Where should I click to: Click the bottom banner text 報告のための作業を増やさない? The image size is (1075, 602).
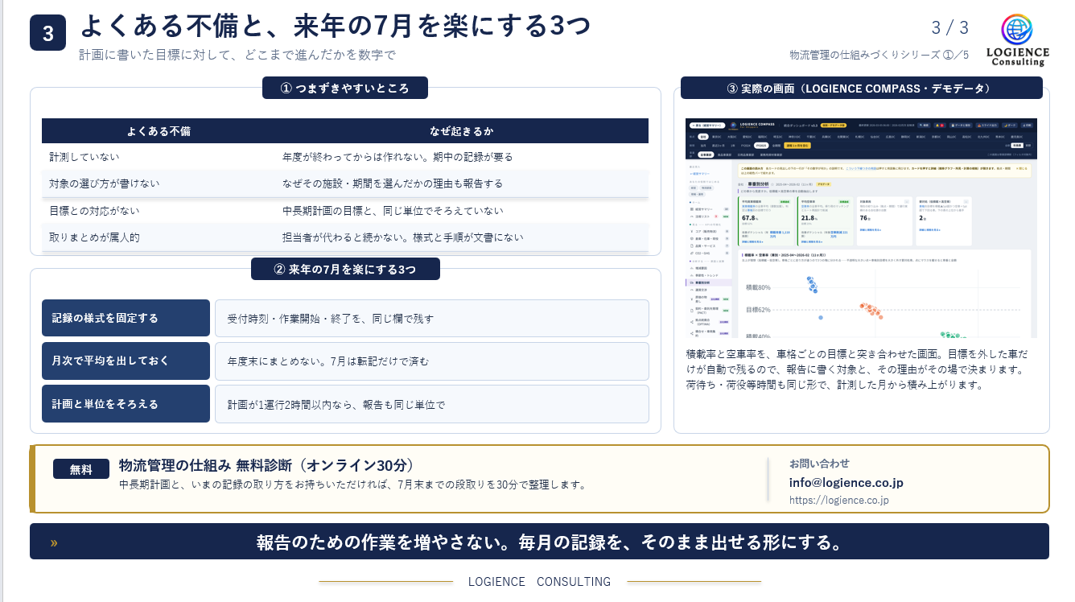(x=550, y=542)
